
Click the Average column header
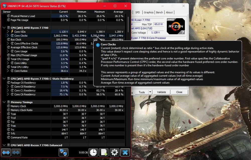click(116, 12)
